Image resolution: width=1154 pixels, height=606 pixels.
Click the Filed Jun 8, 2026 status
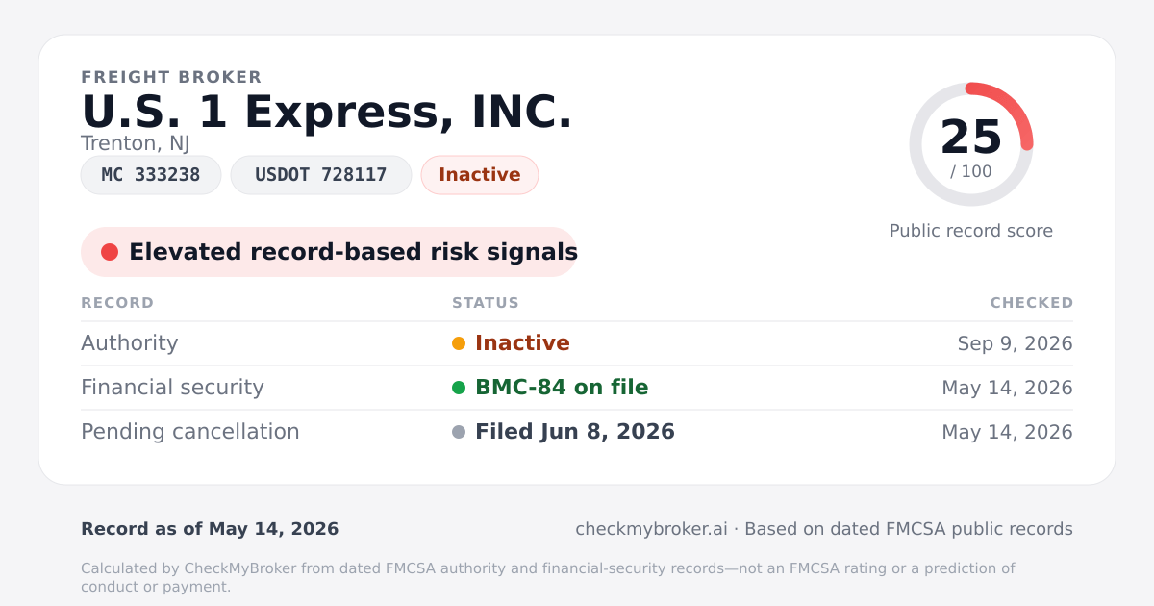coord(575,432)
